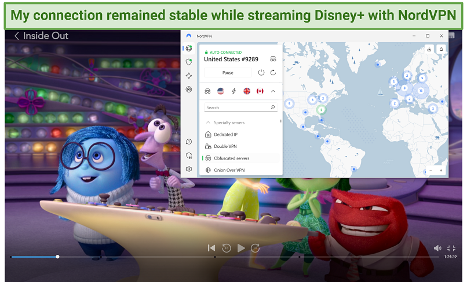Viewport: 467px width, 282px height.
Task: Click the video progress bar handle
Action: pos(57,257)
